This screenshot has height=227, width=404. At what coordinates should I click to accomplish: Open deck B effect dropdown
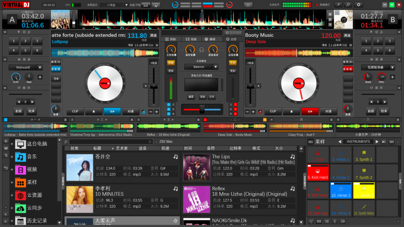pos(392,68)
